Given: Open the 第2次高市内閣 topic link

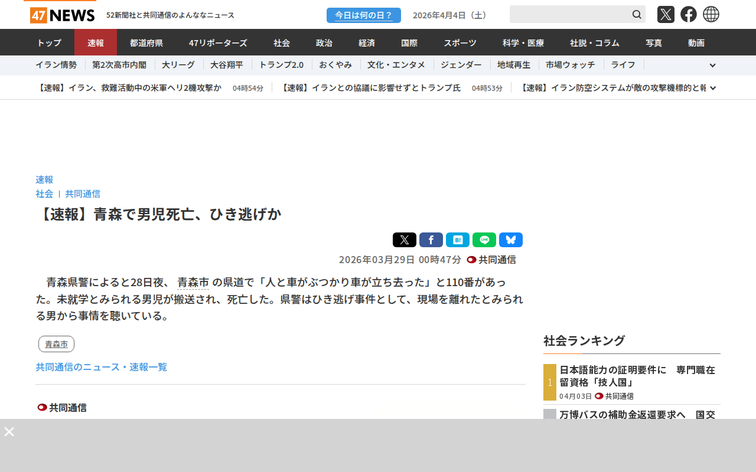Looking at the screenshot, I should 119,65.
